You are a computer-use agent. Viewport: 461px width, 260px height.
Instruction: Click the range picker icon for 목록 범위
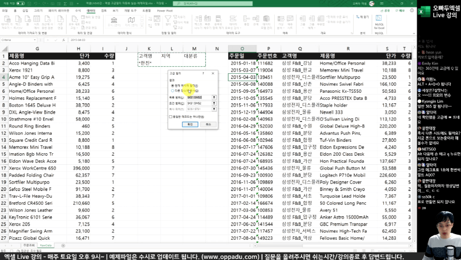coord(214,97)
